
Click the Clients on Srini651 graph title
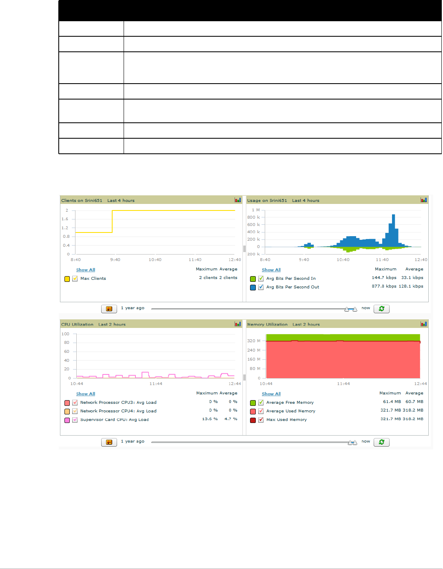pos(82,200)
